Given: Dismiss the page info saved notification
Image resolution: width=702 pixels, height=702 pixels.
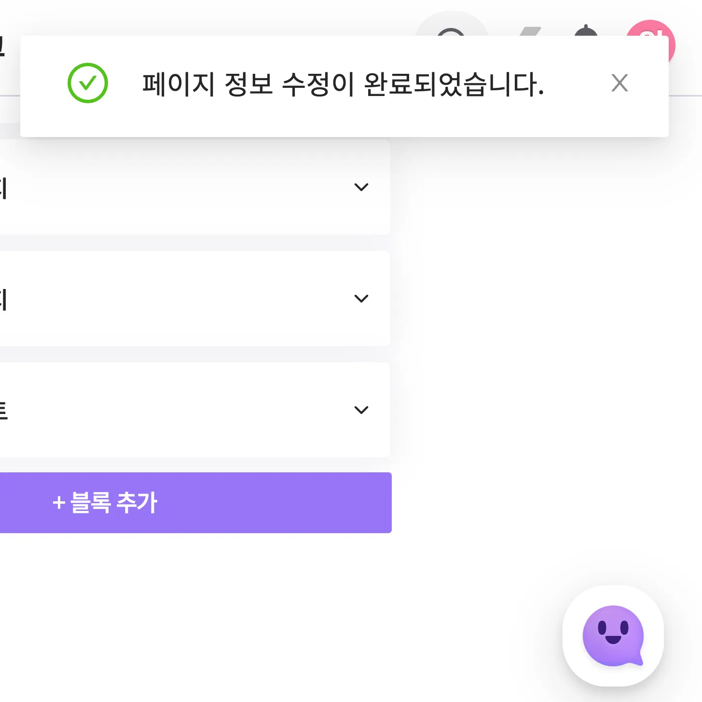Looking at the screenshot, I should coord(619,83).
